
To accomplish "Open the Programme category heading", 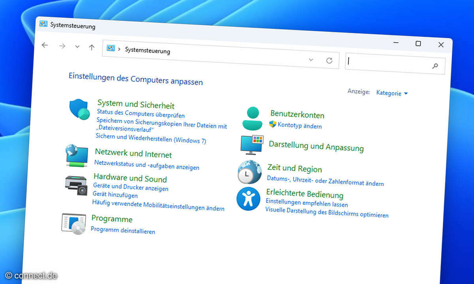I will 112,219.
